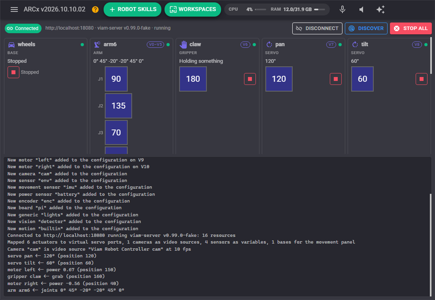Click log line 'motor right ← power -0.56'
The width and height of the screenshot is (435, 300).
(x=63, y=283)
